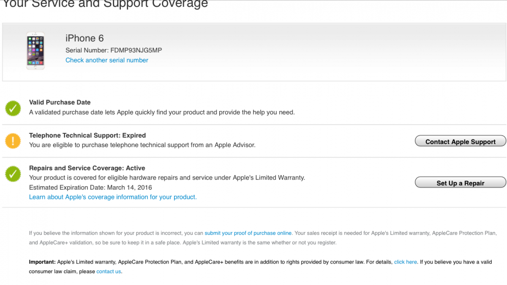Click the iPhone 6 product thumbnail
This screenshot has width=507, height=285.
coord(35,51)
